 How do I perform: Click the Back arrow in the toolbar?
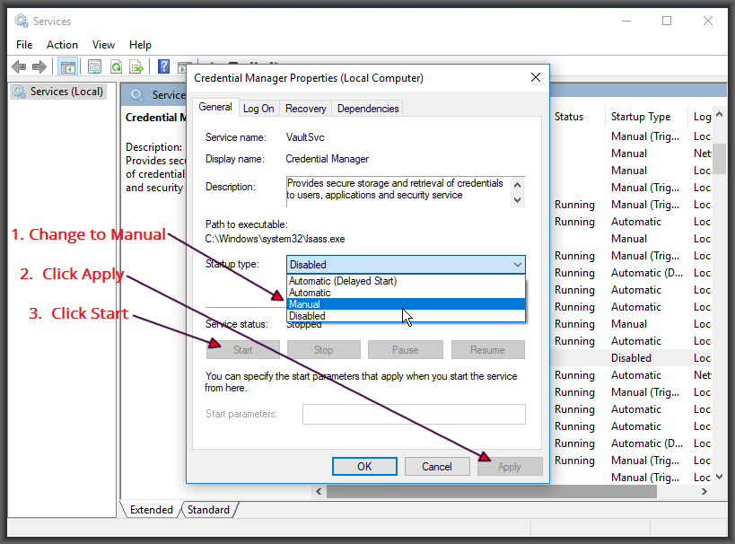pyautogui.click(x=19, y=66)
